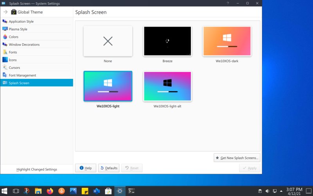Choose the We10XOS-light-alt splash screen
This screenshot has height=196, width=313.
point(167,86)
